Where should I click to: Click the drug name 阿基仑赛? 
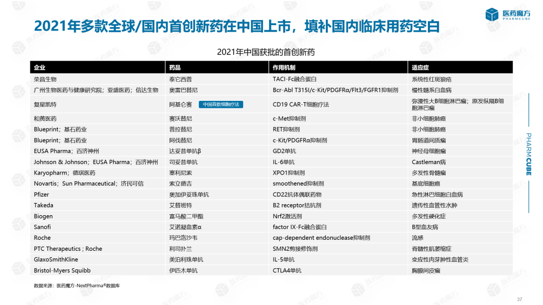click(180, 104)
